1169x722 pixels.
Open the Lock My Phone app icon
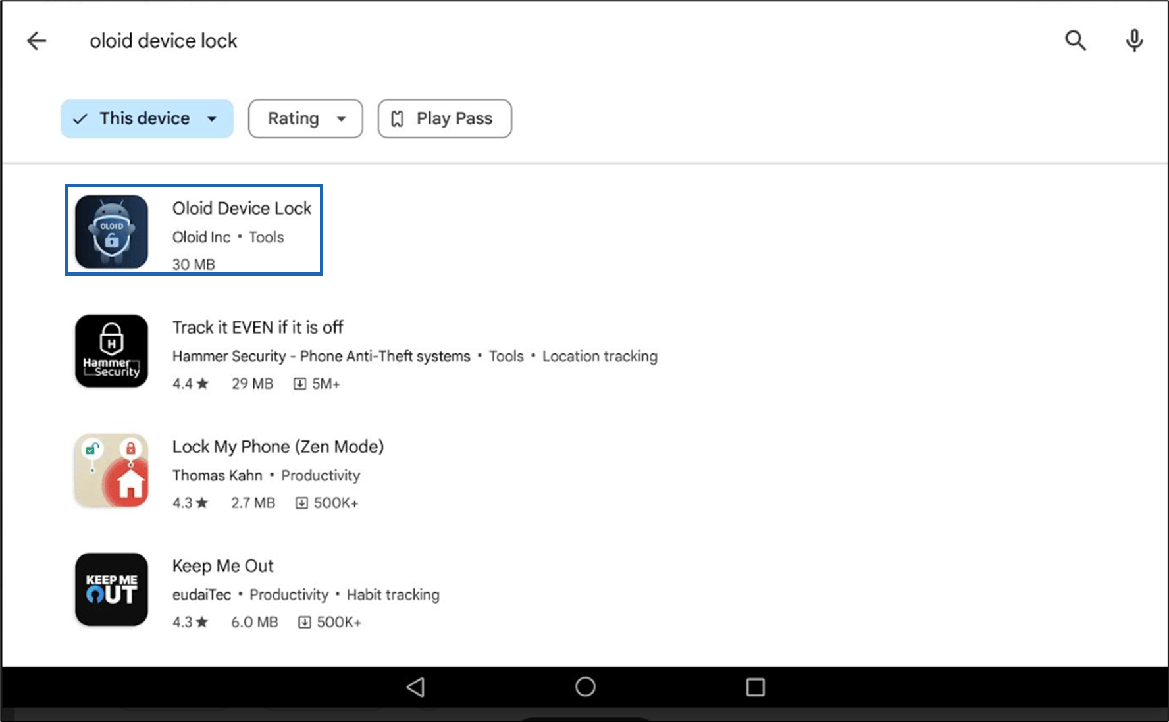pyautogui.click(x=111, y=470)
